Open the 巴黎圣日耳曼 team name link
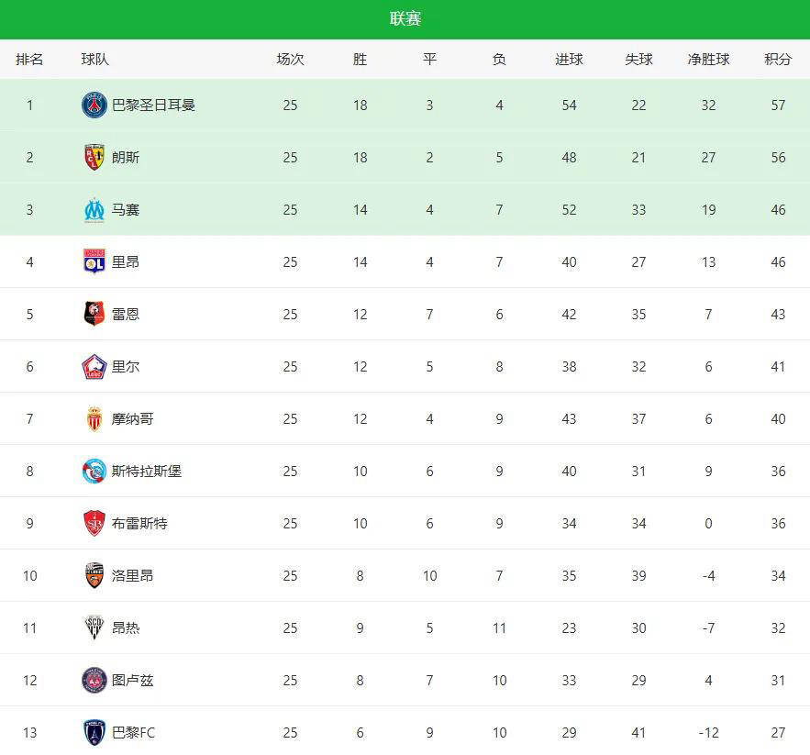Image resolution: width=810 pixels, height=755 pixels. (x=153, y=105)
